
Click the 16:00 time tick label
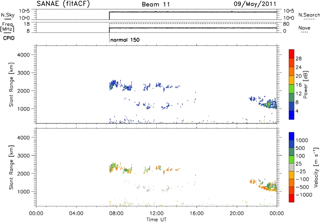pos(196,214)
